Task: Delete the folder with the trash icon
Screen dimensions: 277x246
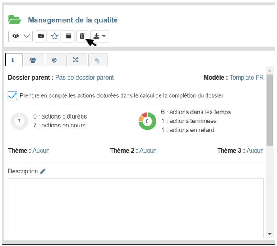Action: click(82, 36)
